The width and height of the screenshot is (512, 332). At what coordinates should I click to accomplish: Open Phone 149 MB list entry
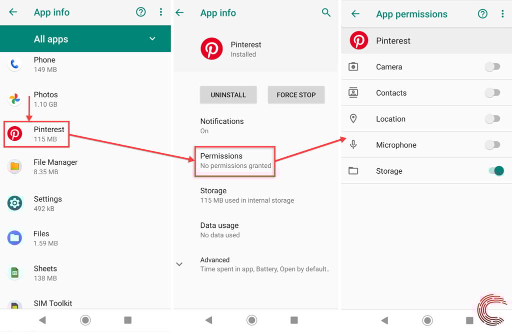point(85,65)
